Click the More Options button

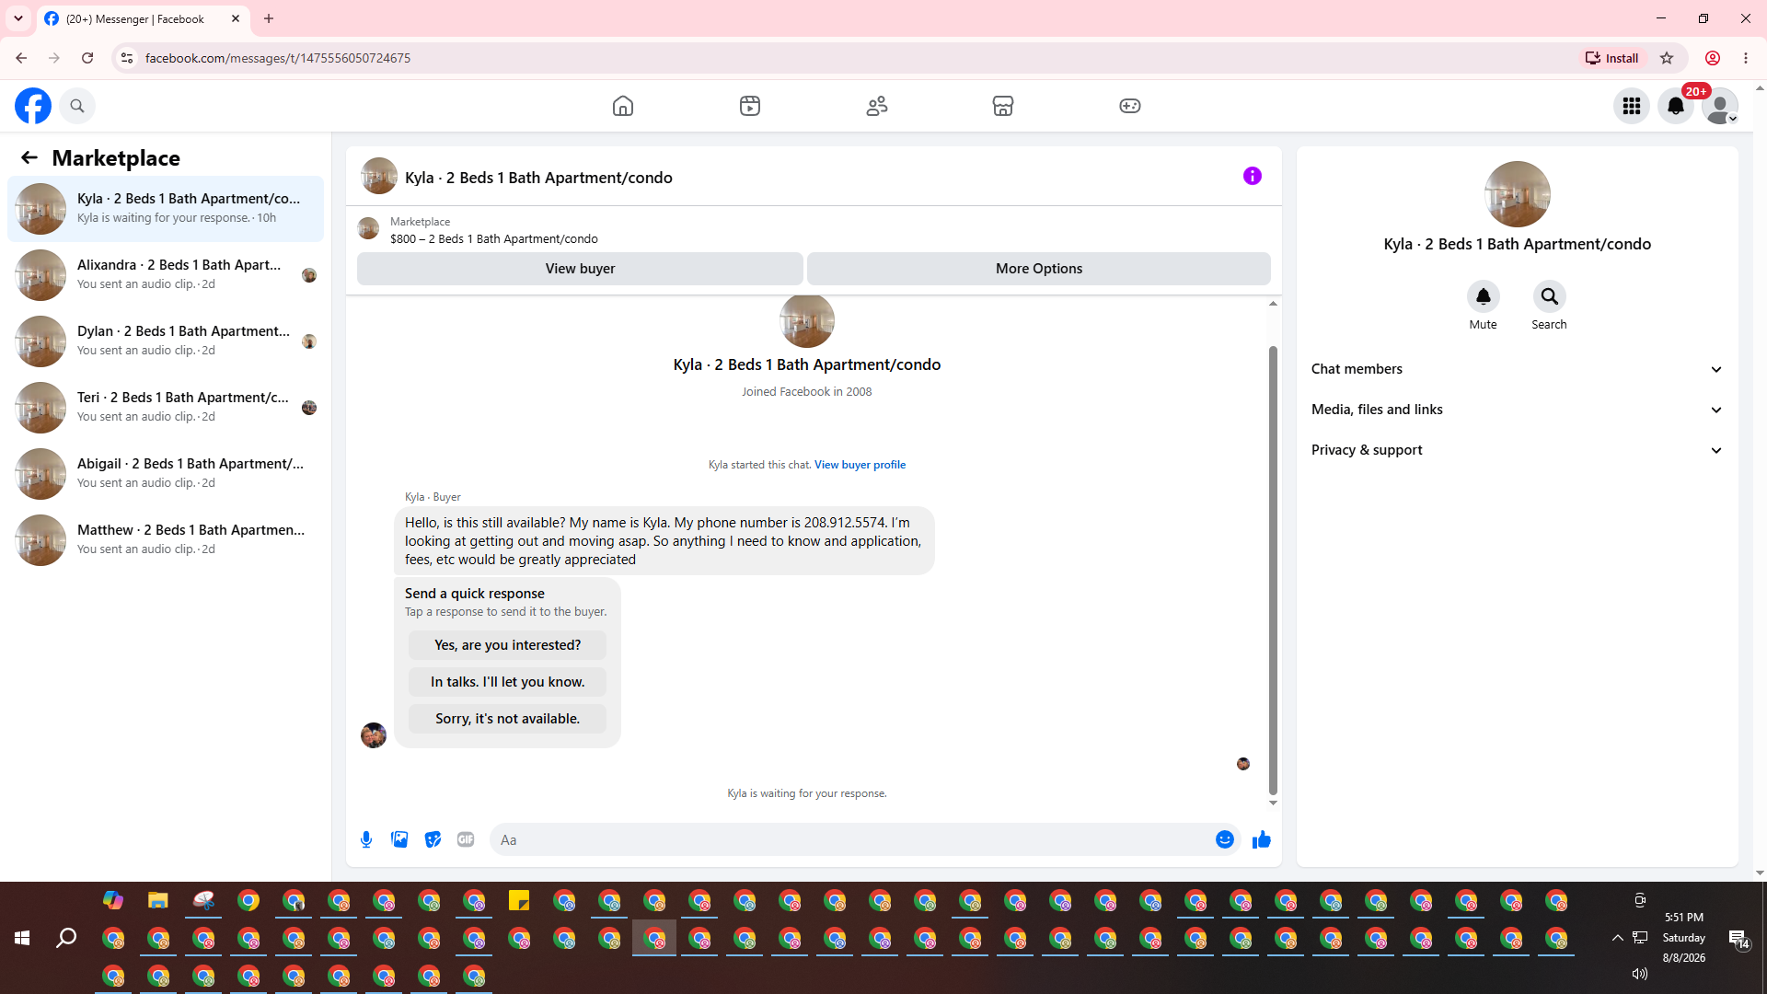1039,269
